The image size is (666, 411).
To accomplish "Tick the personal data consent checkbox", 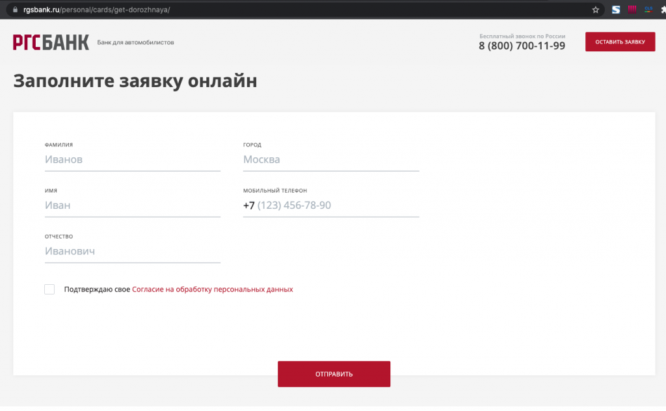I will pos(49,289).
